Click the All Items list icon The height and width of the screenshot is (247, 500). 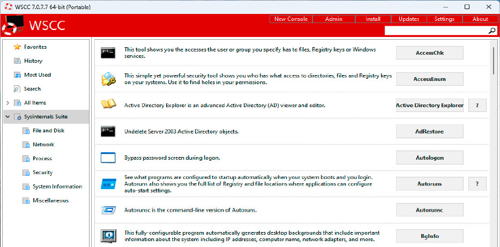tap(17, 103)
